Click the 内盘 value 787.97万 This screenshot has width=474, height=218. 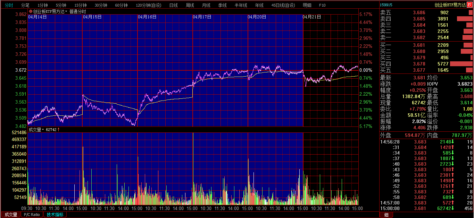coord(462,135)
